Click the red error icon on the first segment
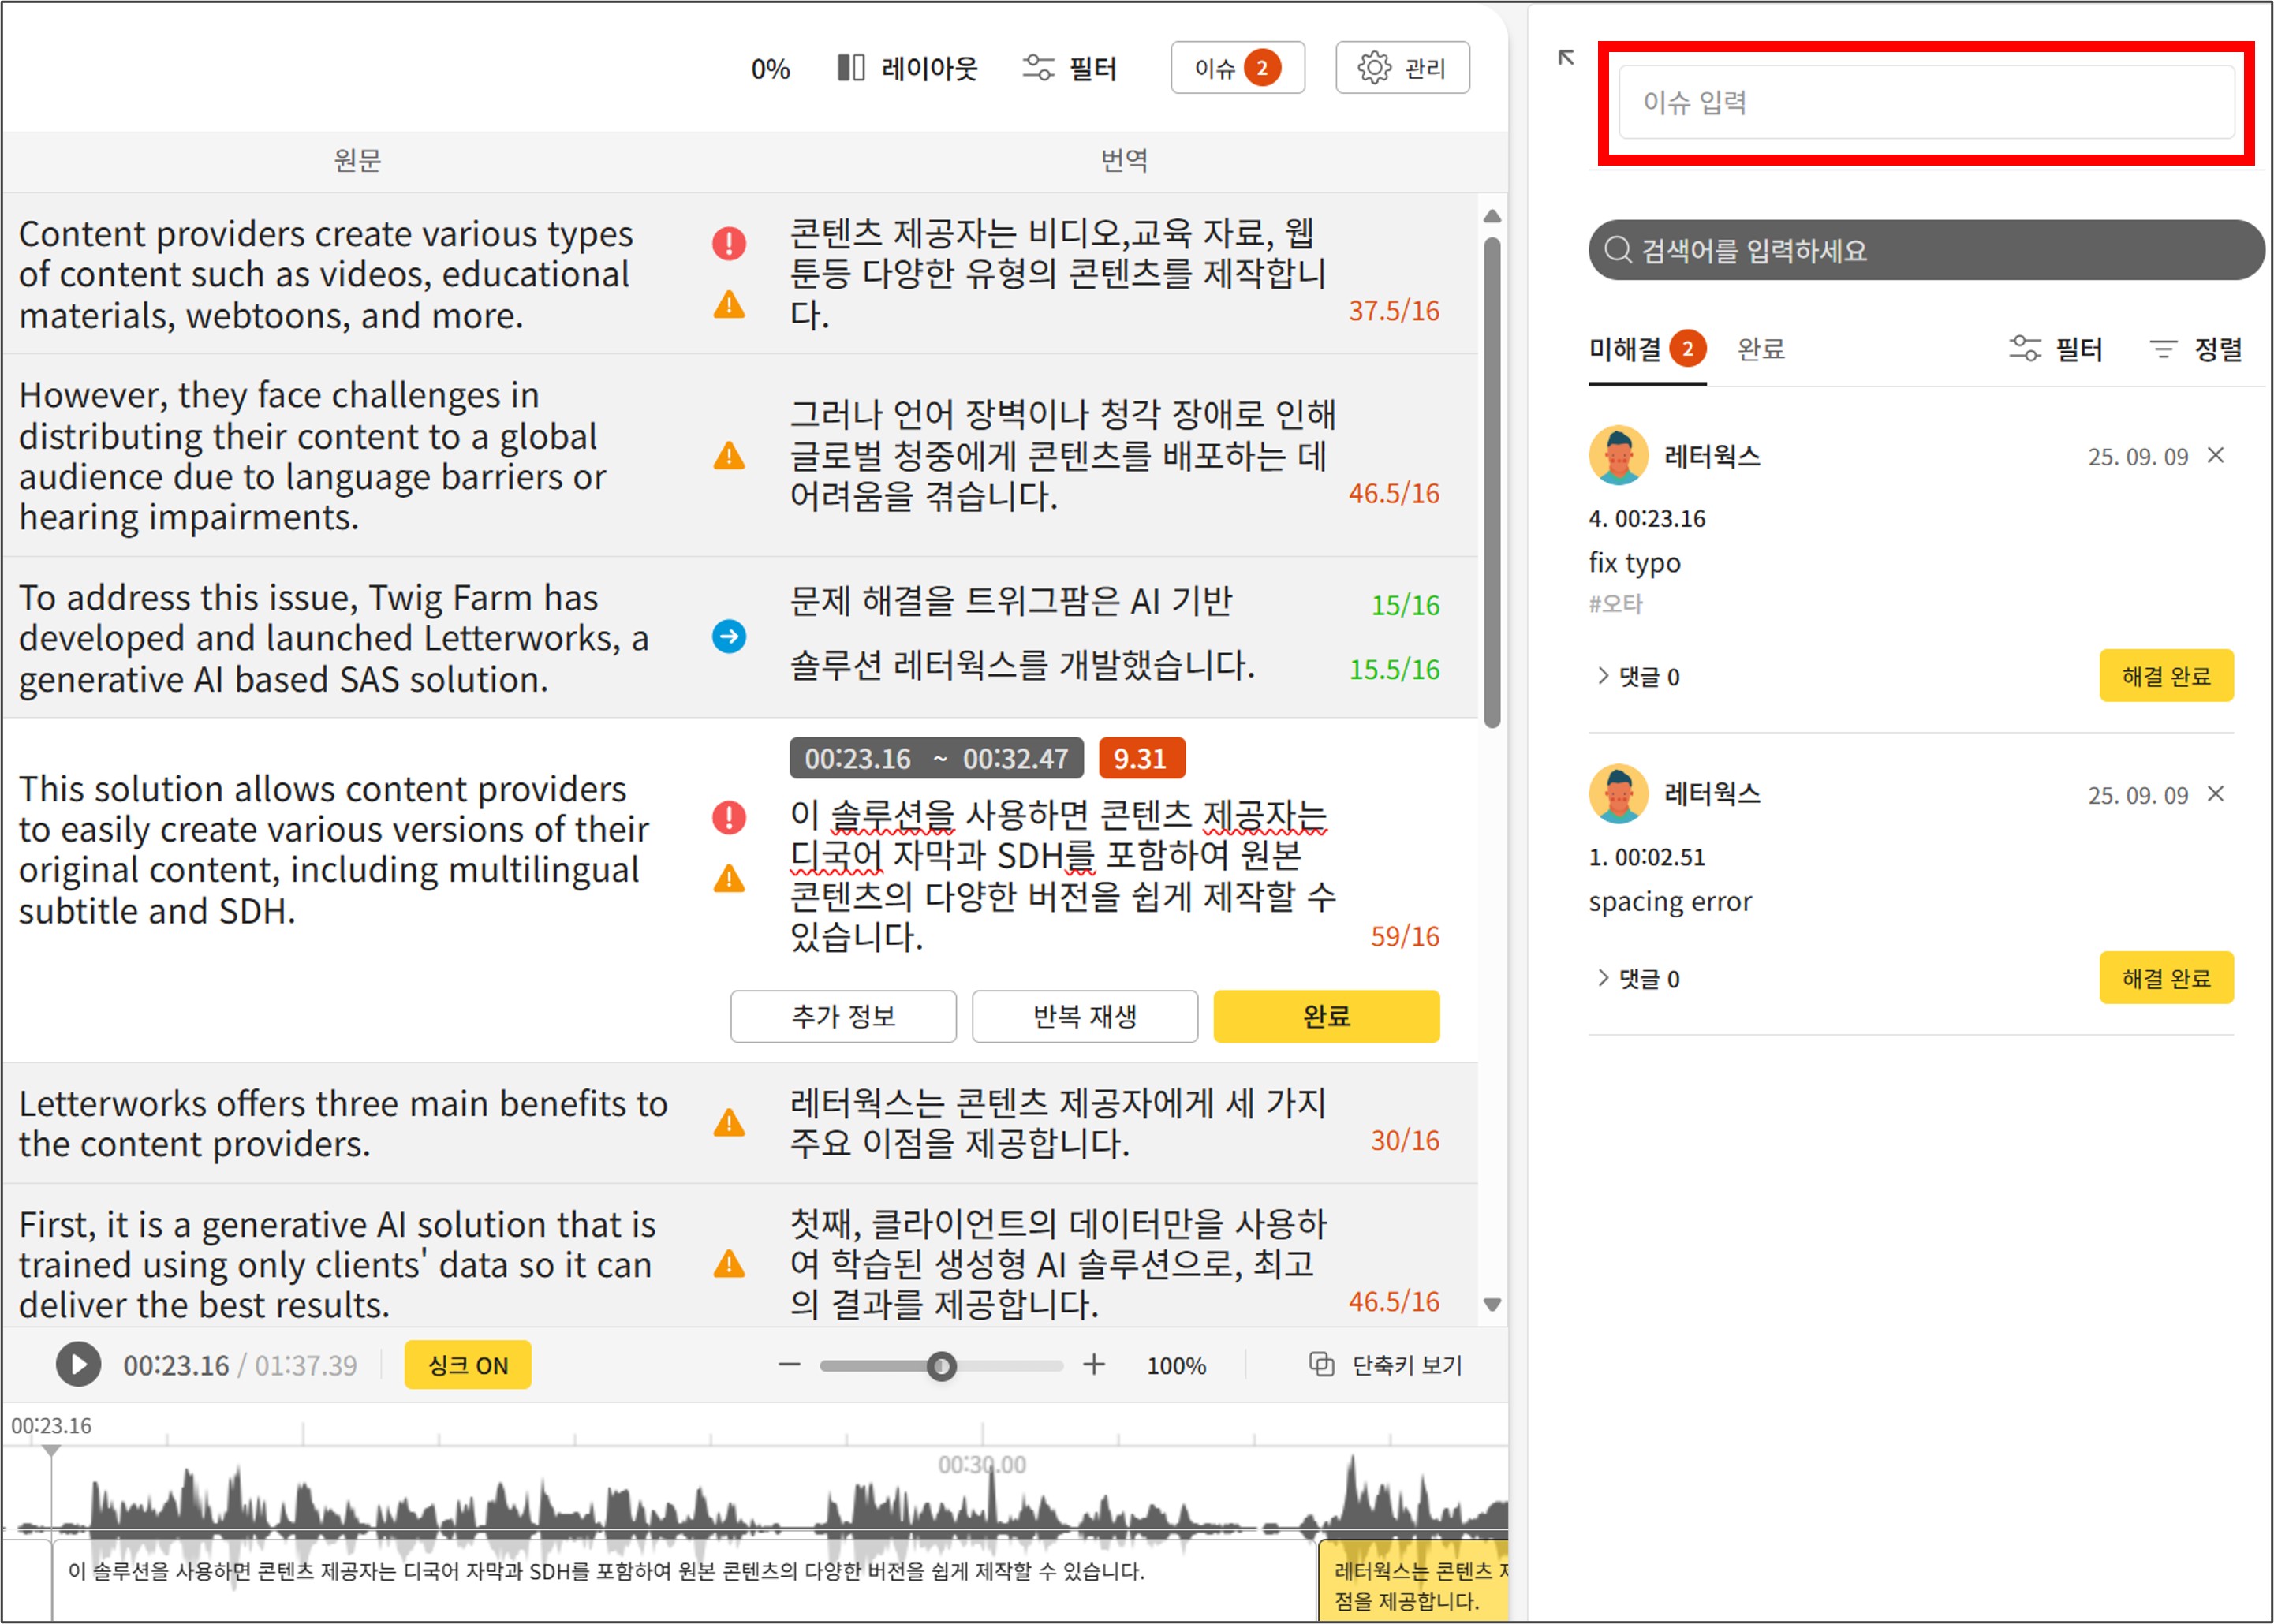Image resolution: width=2274 pixels, height=1624 pixels. click(729, 243)
